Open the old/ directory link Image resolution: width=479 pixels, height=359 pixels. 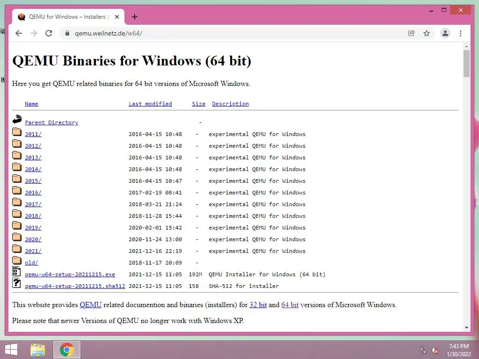click(31, 263)
